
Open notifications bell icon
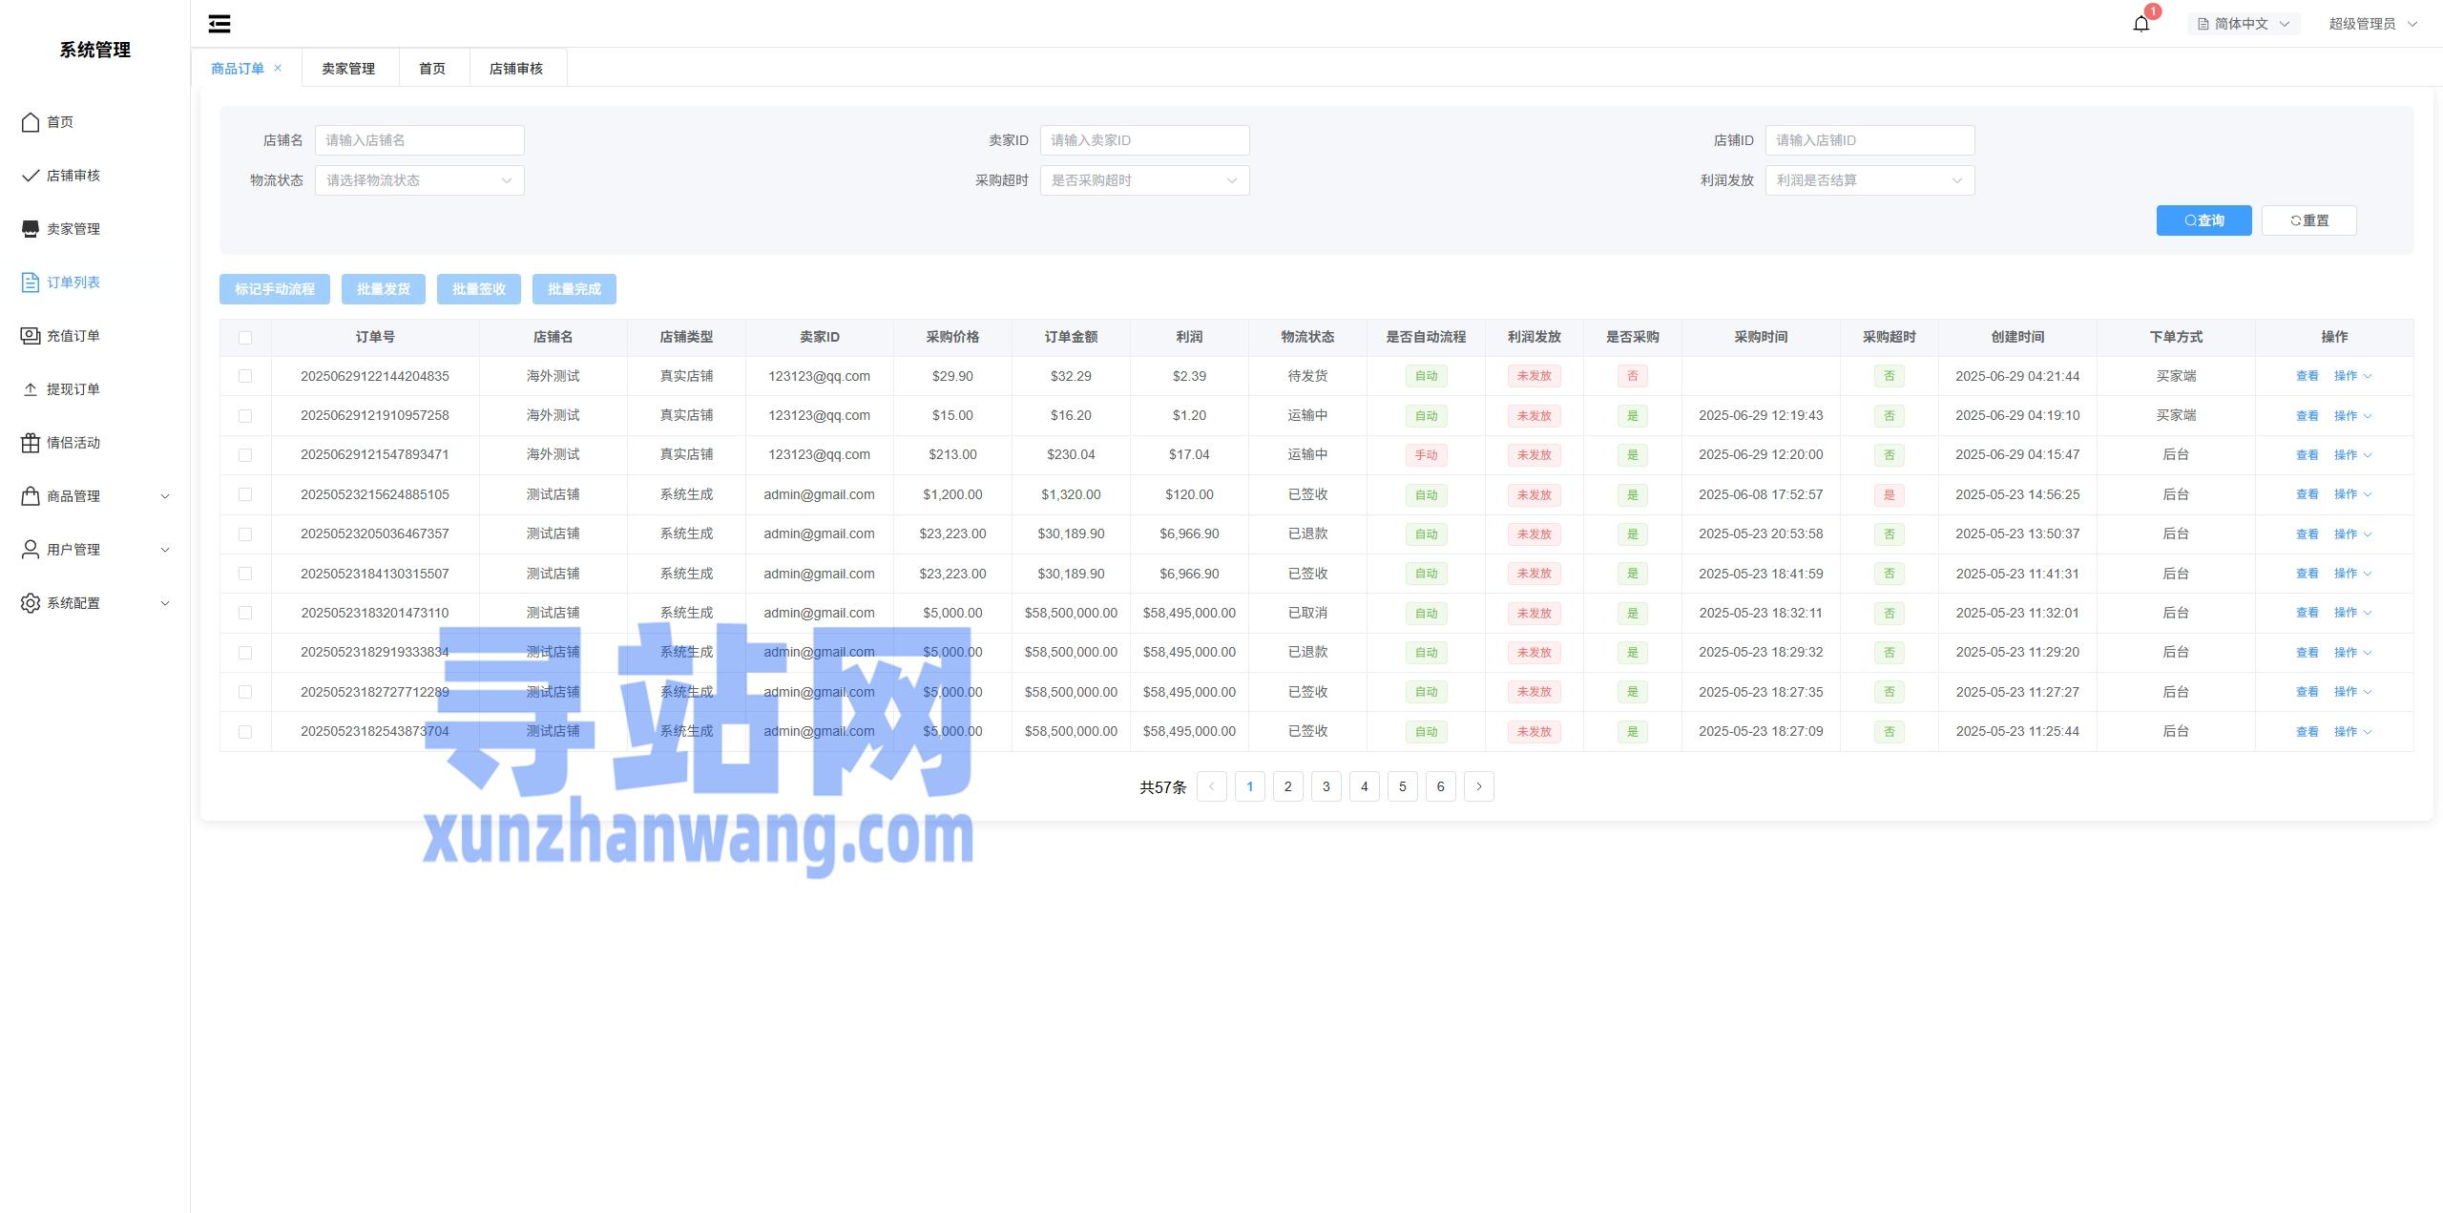(2141, 24)
